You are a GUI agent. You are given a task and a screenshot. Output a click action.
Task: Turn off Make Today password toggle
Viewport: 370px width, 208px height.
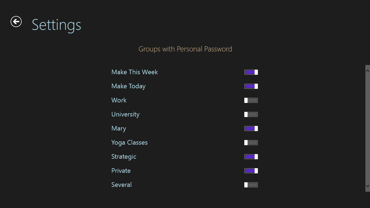pos(251,86)
